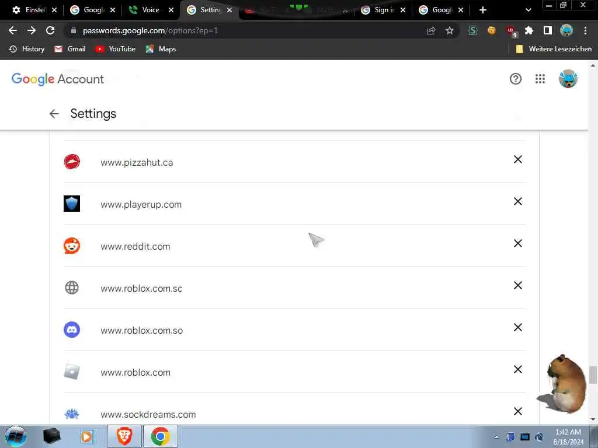The image size is (598, 448).
Task: Select the www.reddit.com text
Action: [135, 247]
